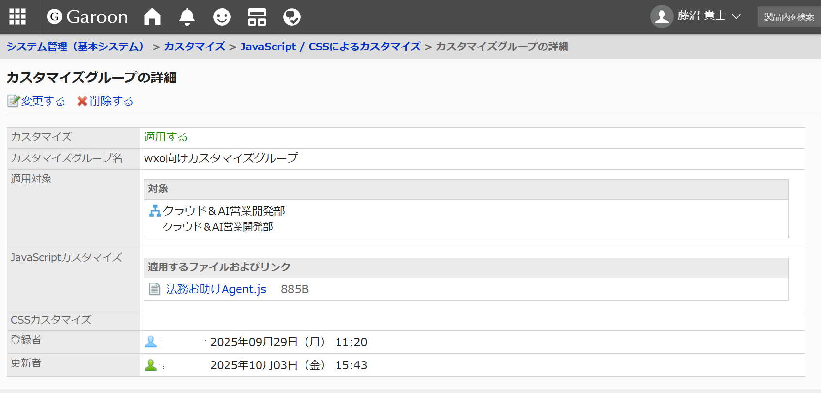Image resolution: width=821 pixels, height=393 pixels.
Task: Click the document icon beside 法務お助けAgent.js
Action: click(x=154, y=289)
